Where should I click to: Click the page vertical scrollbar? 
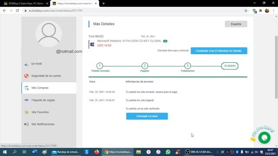[276, 67]
